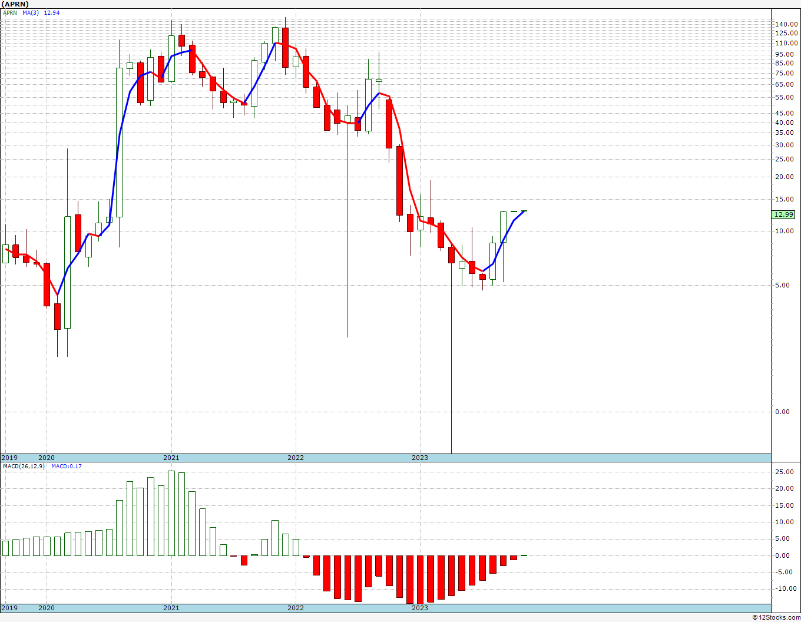Select the 25.00 label on the price axis

tap(785, 159)
